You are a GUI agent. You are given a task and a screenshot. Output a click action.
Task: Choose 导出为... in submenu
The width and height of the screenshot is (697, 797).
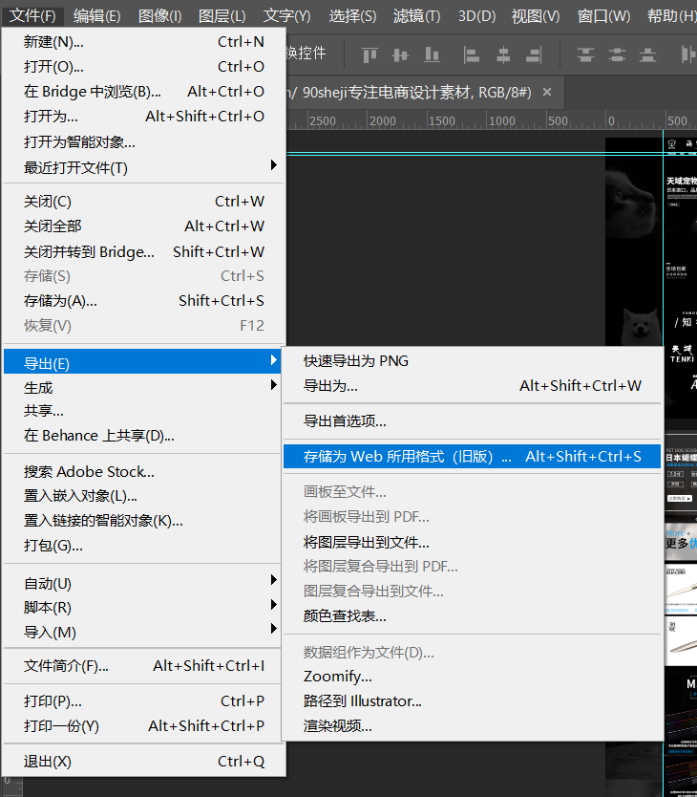tap(472, 386)
